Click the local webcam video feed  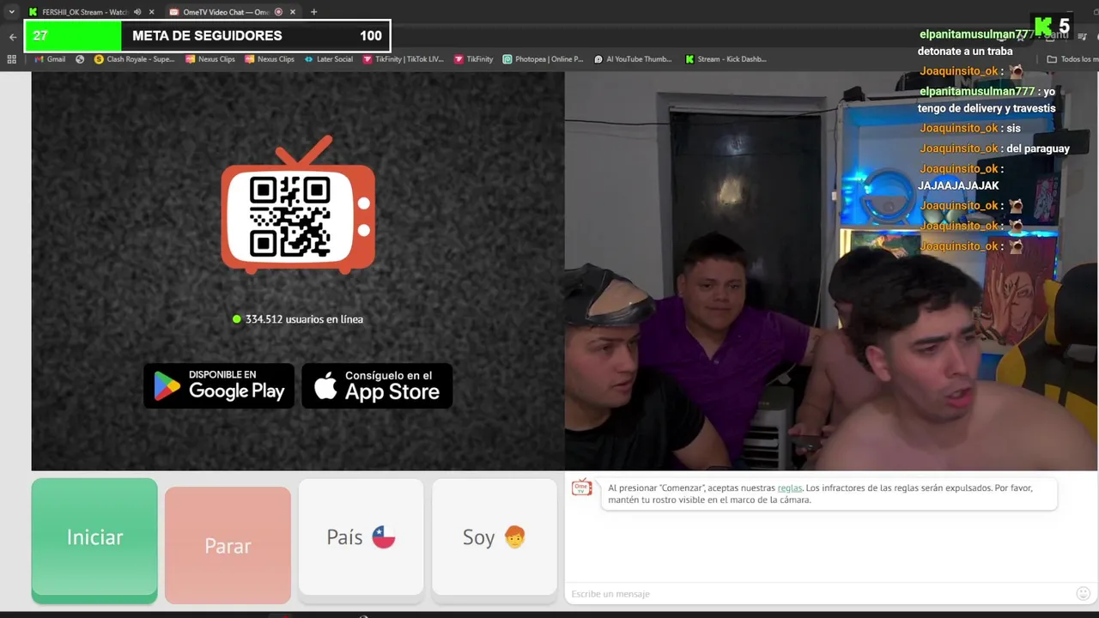click(831, 271)
